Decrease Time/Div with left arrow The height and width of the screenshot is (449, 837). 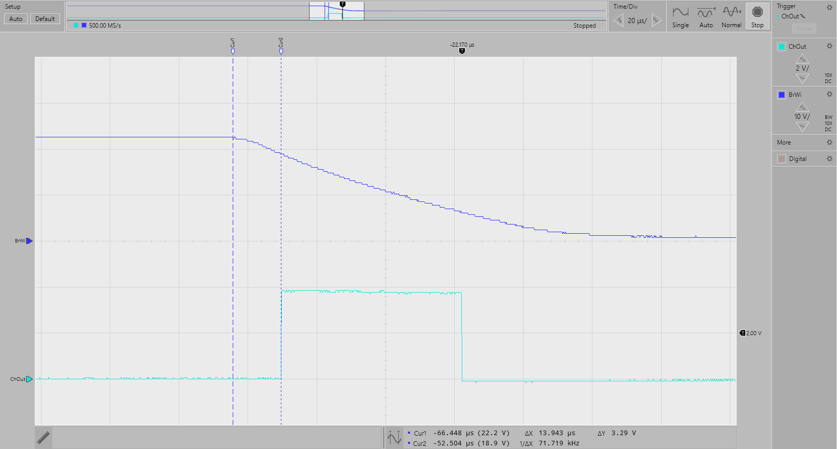[x=619, y=21]
